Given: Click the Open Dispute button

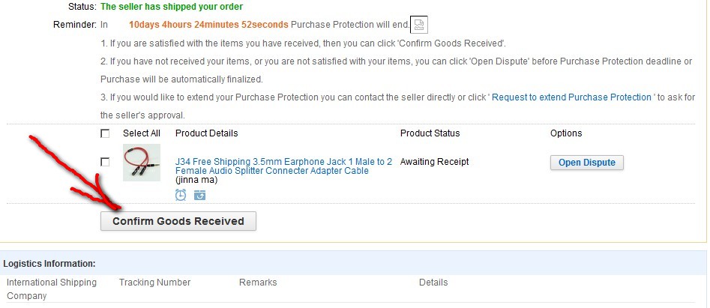Looking at the screenshot, I should click(x=586, y=163).
